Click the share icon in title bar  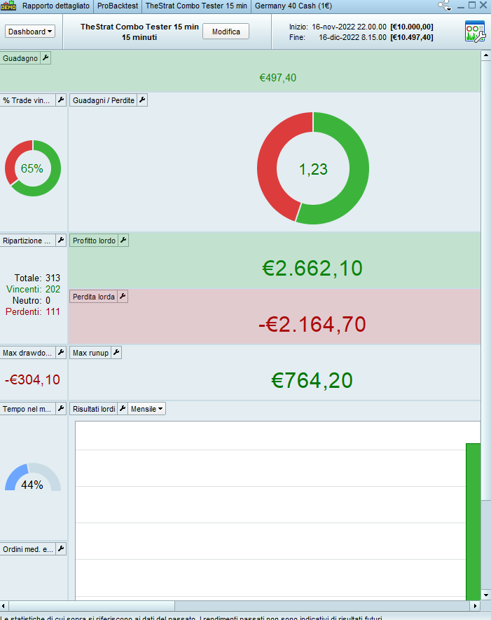pyautogui.click(x=445, y=6)
